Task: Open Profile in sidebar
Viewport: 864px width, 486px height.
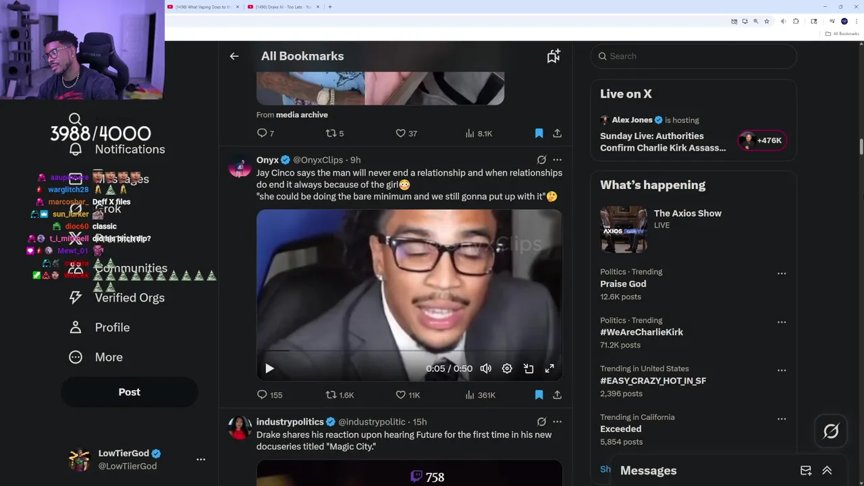Action: point(100,327)
